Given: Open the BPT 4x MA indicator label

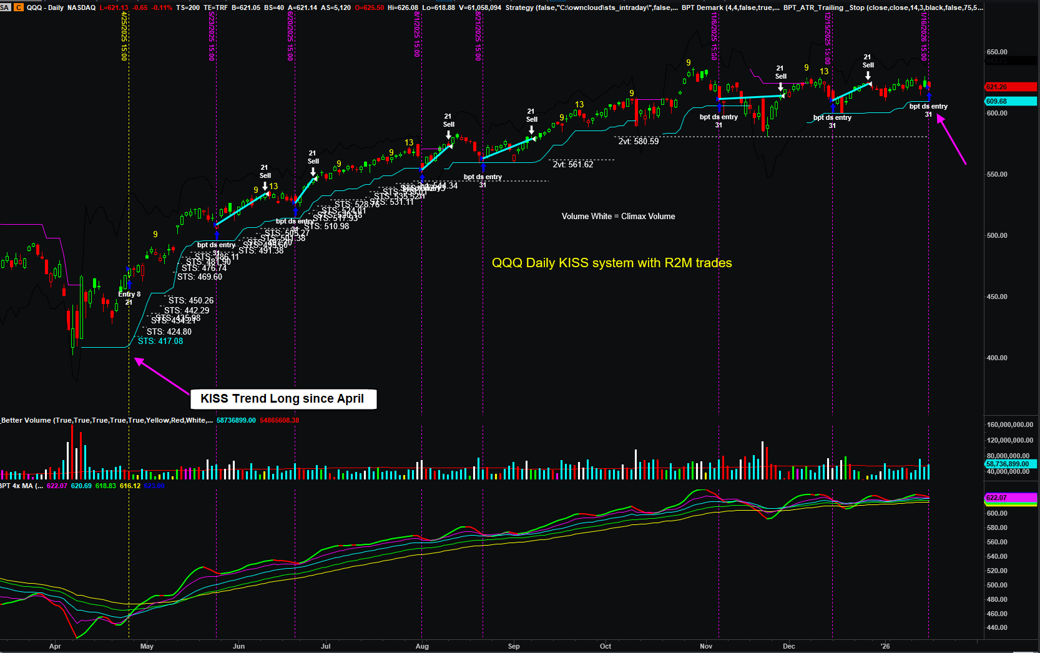Looking at the screenshot, I should point(21,486).
